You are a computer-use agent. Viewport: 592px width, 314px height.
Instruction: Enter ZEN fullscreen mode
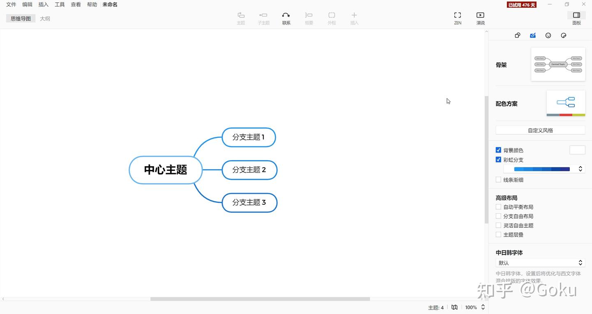[x=458, y=15]
